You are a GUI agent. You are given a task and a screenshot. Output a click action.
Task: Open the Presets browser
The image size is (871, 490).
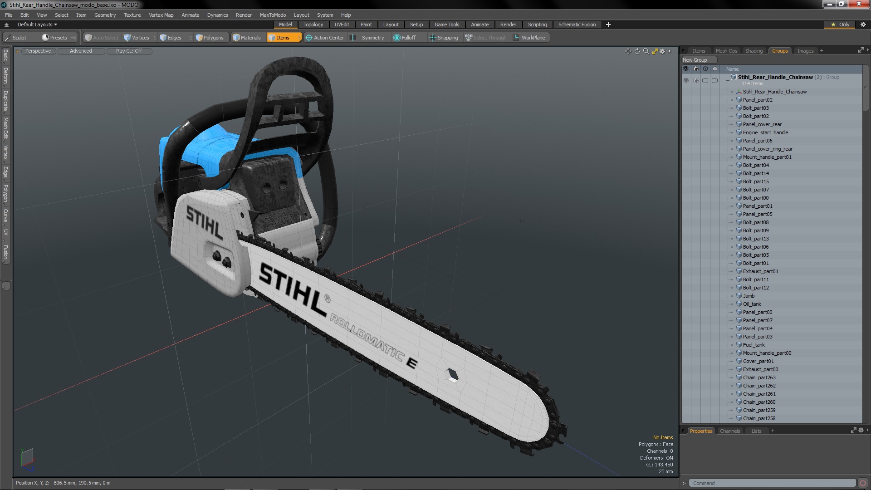59,38
